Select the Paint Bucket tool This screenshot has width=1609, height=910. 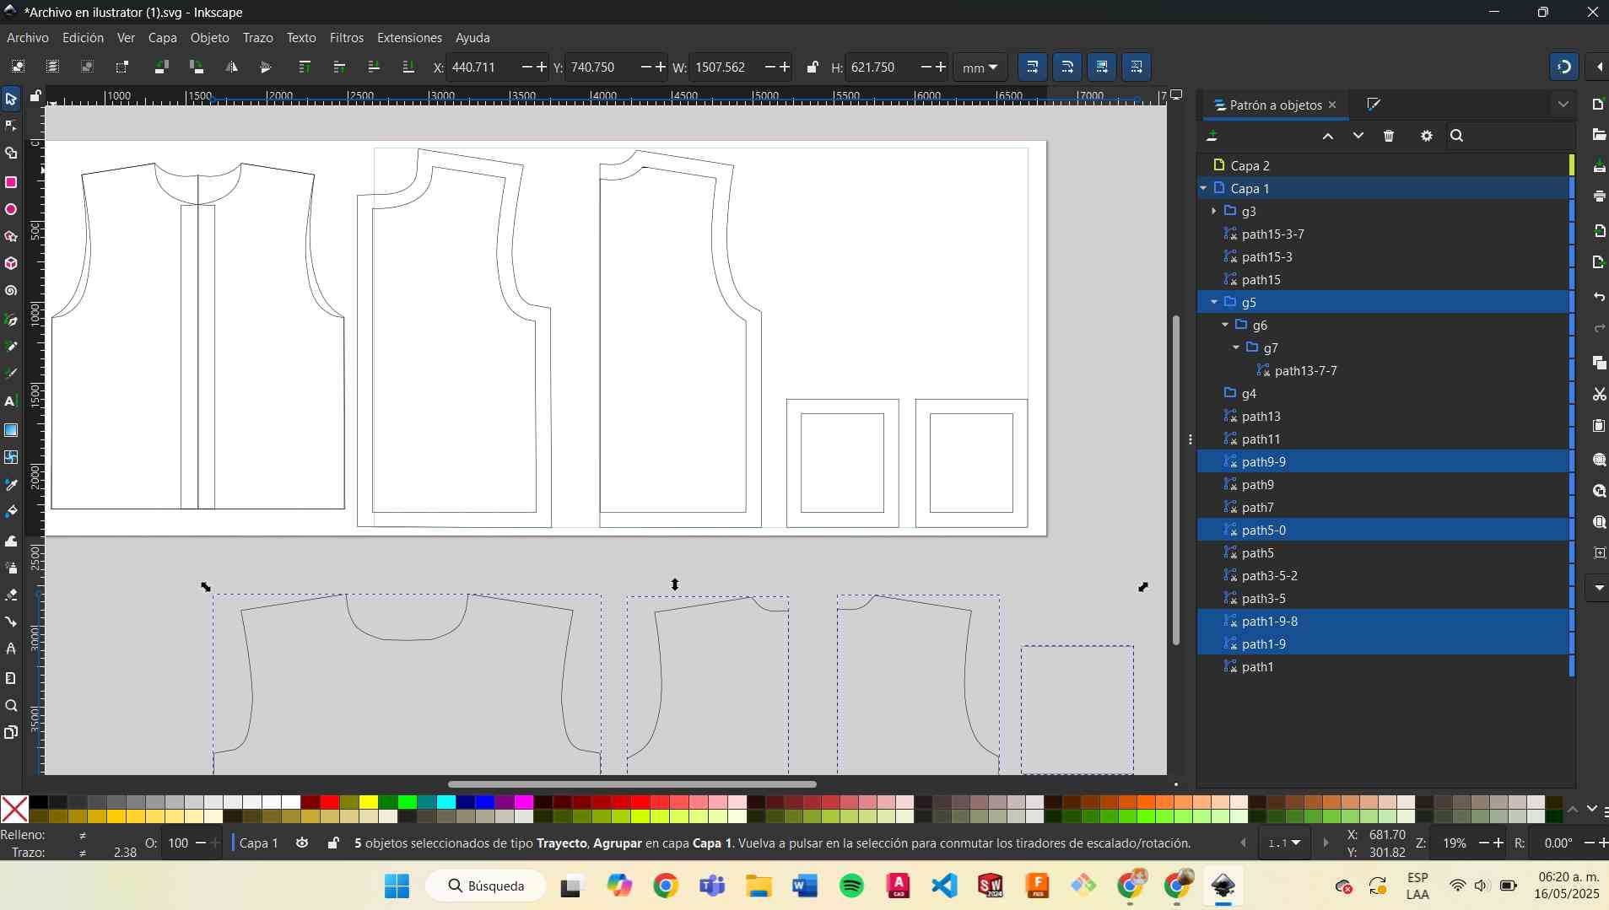[x=11, y=512]
